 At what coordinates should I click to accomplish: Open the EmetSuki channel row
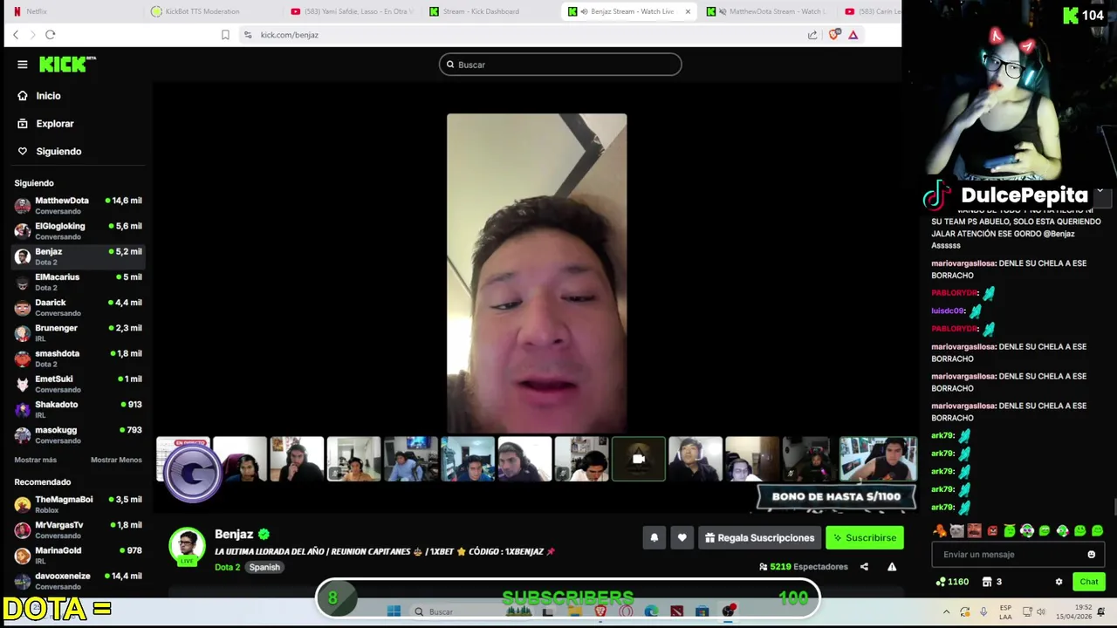[78, 384]
